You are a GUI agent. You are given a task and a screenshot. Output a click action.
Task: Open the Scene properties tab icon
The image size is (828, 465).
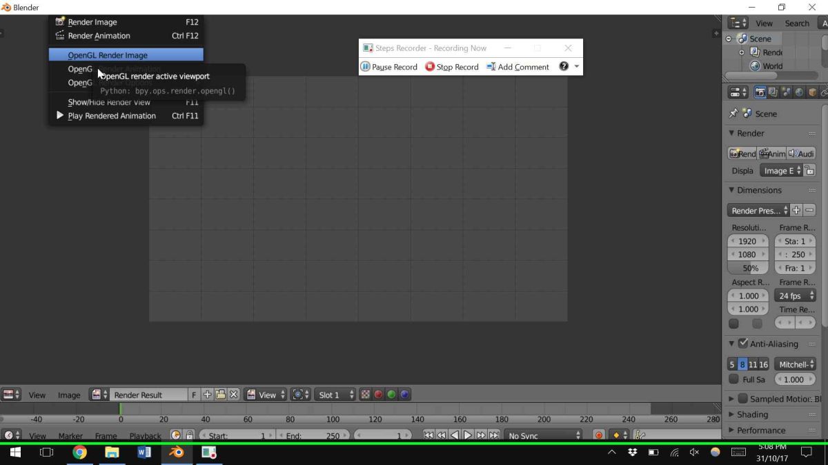click(x=786, y=92)
